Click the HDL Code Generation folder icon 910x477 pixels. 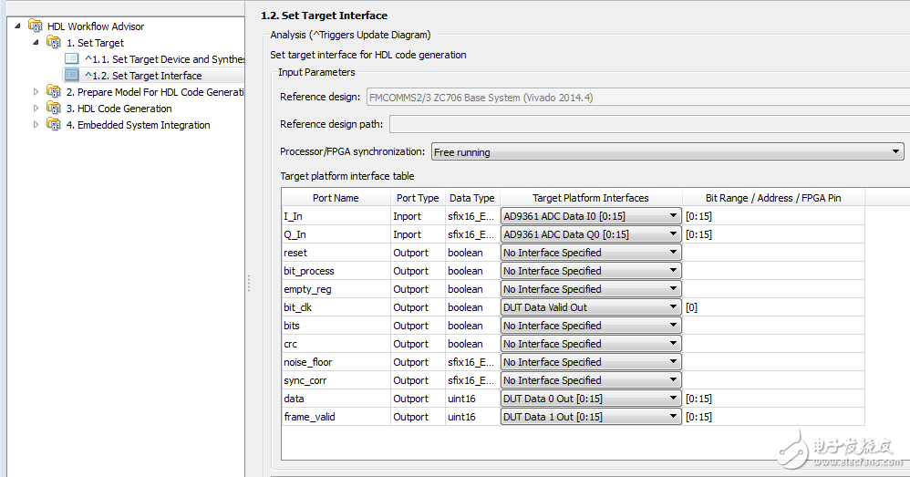54,108
